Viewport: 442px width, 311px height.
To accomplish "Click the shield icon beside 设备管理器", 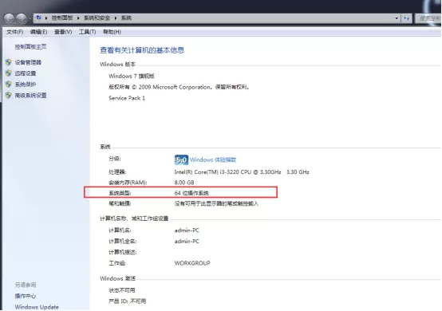I will click(x=9, y=62).
